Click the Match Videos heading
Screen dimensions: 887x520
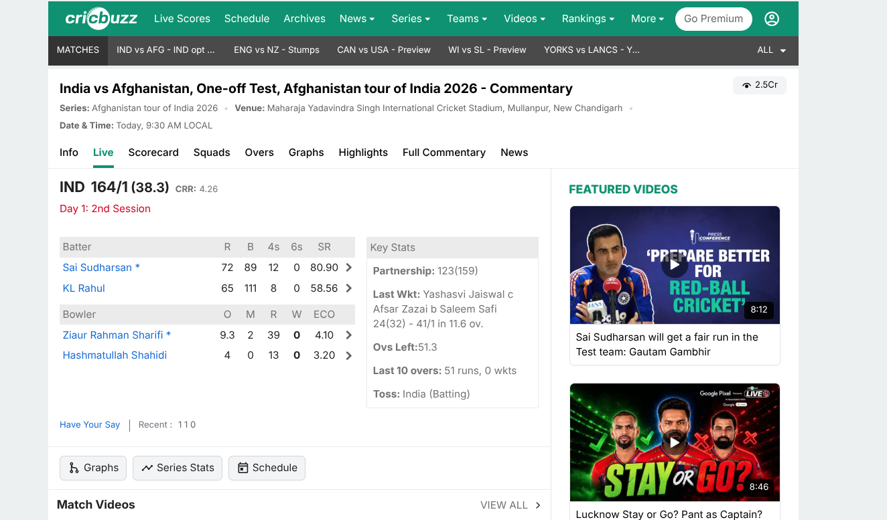tap(96, 505)
